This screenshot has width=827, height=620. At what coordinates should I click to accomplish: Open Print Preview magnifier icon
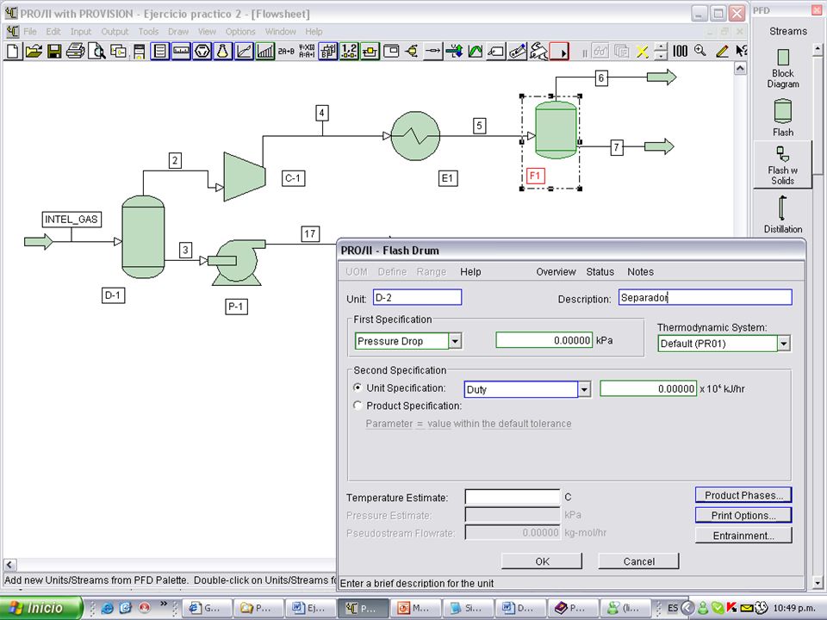point(96,51)
